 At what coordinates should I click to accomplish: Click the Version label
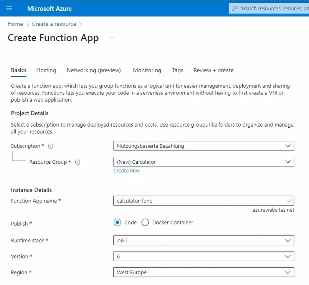tap(20, 257)
